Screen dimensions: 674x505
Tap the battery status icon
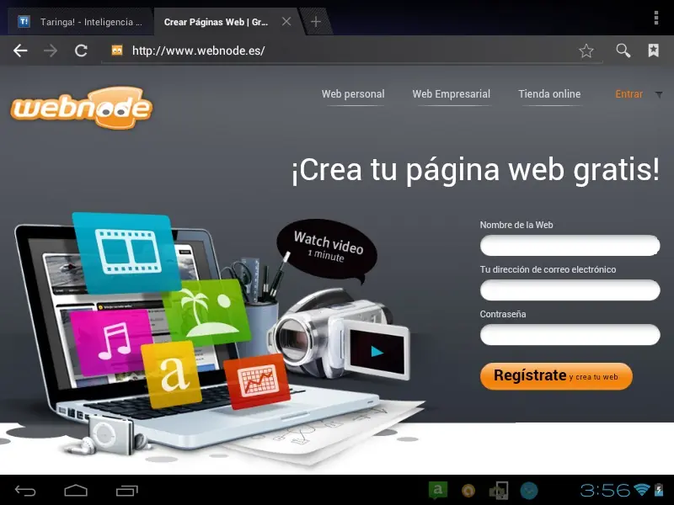tap(659, 490)
